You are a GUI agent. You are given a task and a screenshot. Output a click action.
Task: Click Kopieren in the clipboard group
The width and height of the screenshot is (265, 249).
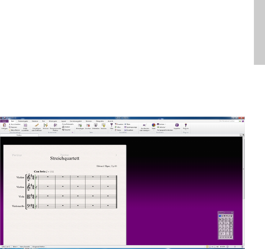13,127
